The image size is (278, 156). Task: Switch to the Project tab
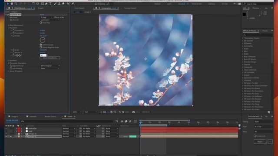[41, 8]
